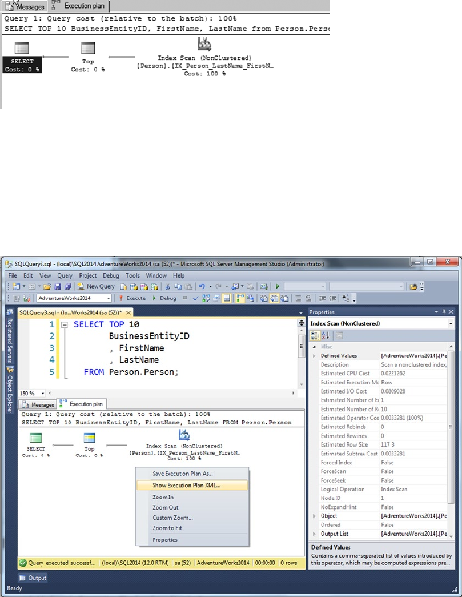Close the SQLQuery3.sql document tab
Image resolution: width=462 pixels, height=597 pixels.
[128, 312]
